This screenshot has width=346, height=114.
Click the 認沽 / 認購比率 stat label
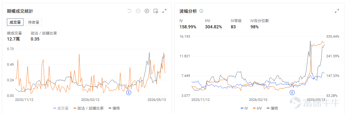(x=44, y=33)
